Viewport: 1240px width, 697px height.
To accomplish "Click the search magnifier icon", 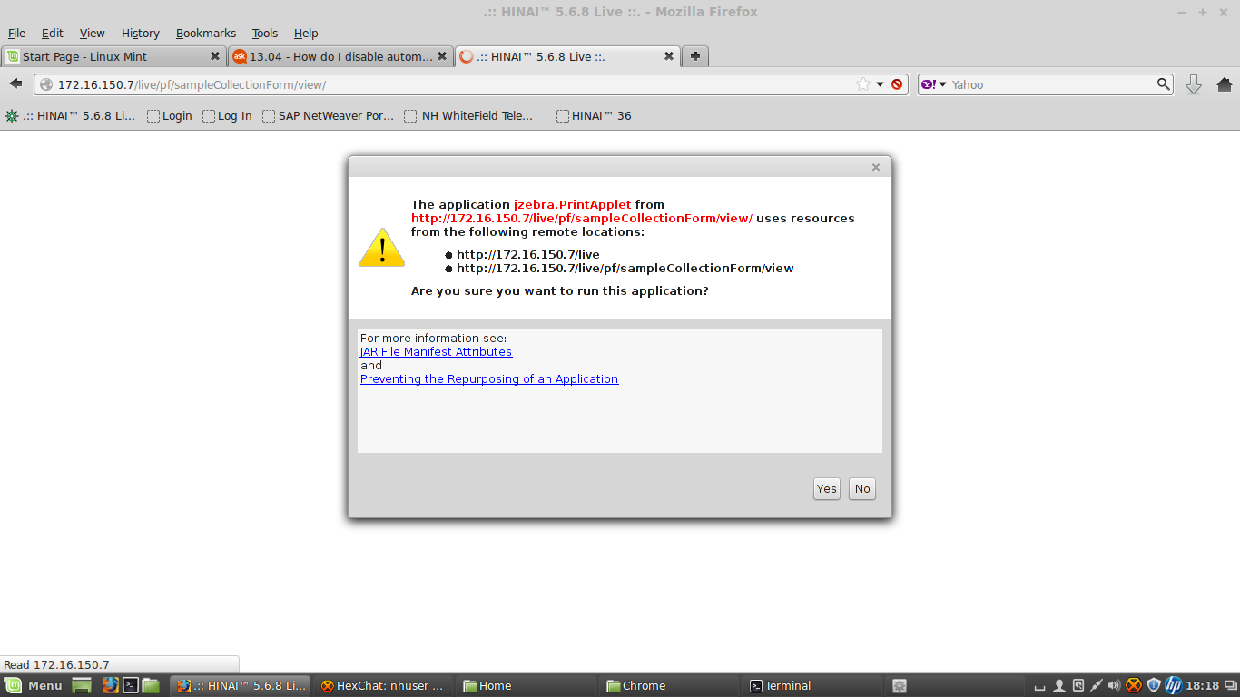I will (x=1164, y=84).
